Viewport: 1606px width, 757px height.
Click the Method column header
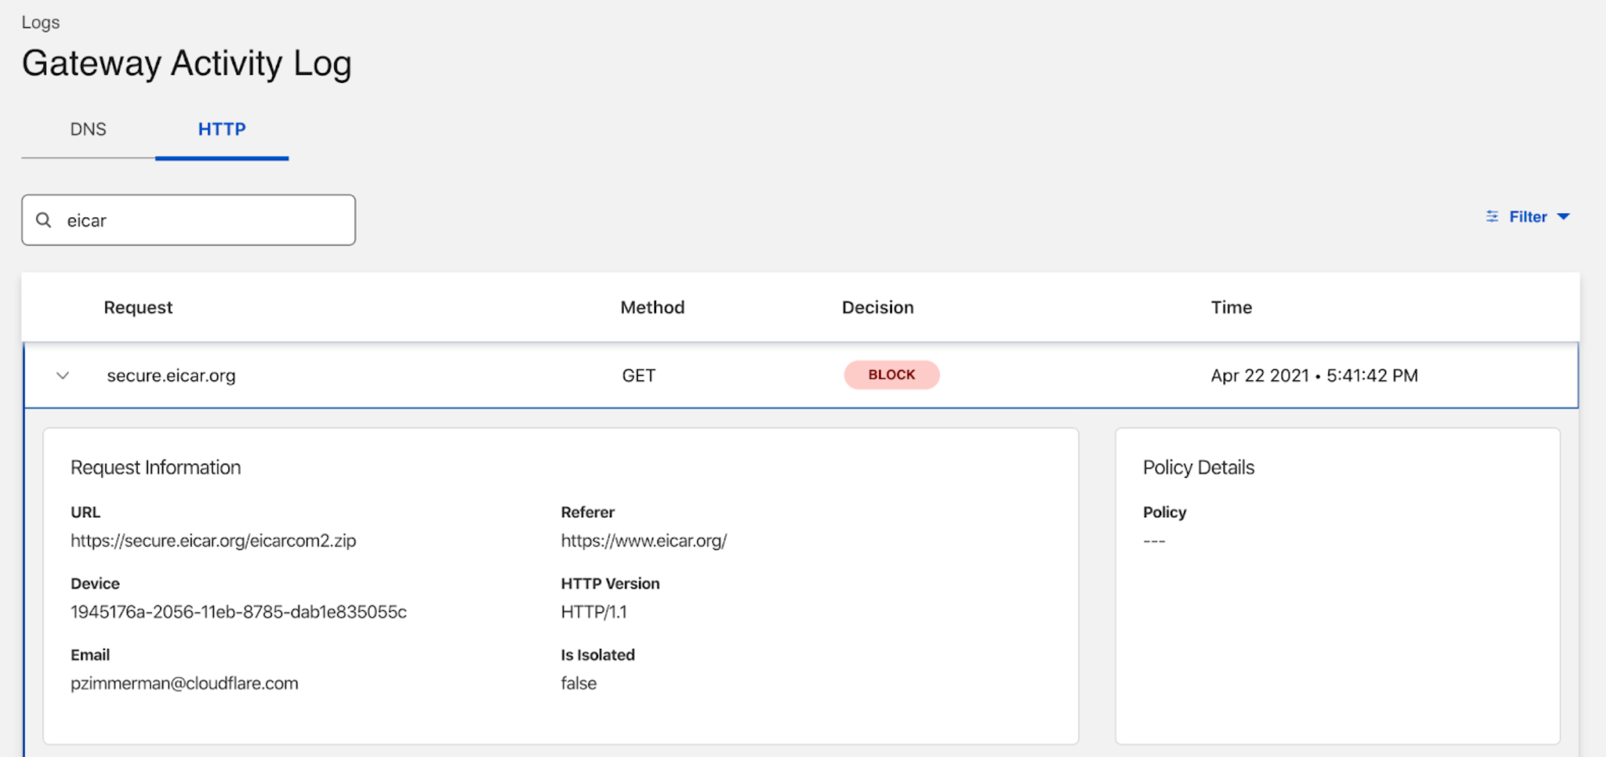651,307
